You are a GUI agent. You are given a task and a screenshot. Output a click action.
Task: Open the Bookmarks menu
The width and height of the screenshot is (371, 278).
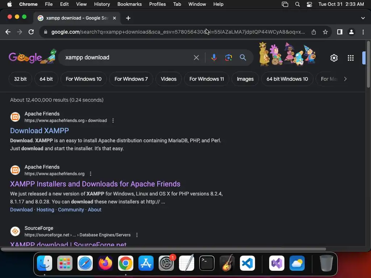point(129,4)
